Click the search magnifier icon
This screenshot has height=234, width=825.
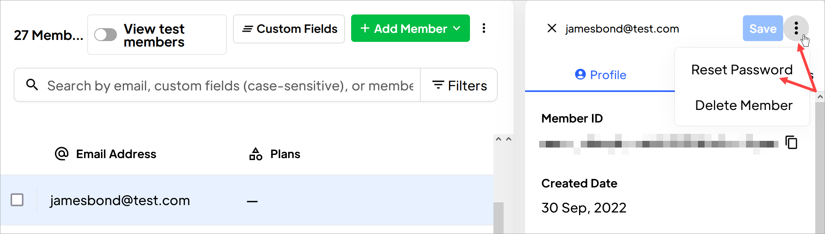point(32,85)
